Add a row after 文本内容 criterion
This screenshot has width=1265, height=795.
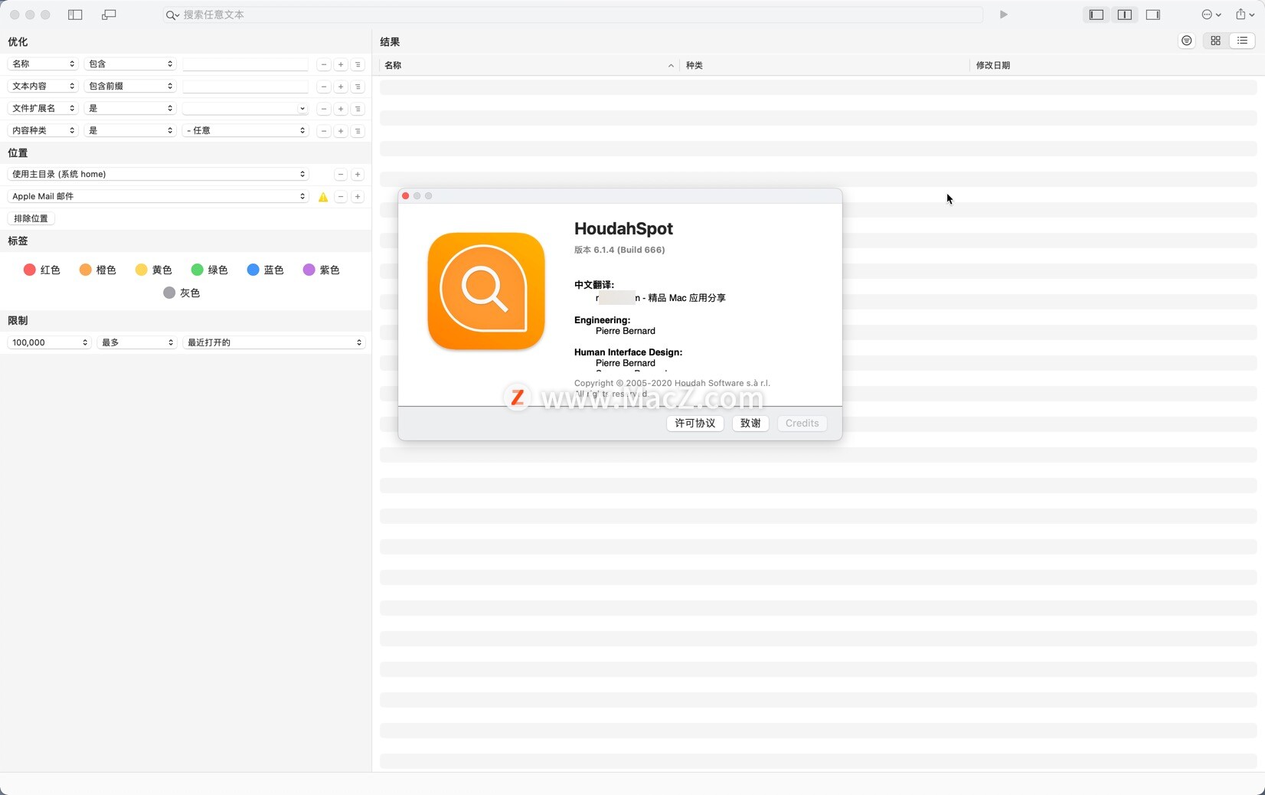tap(341, 87)
